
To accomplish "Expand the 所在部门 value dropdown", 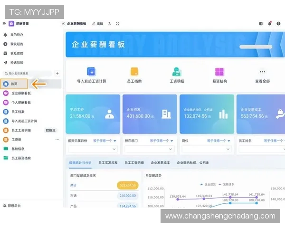I will pyautogui.click(x=150, y=149).
